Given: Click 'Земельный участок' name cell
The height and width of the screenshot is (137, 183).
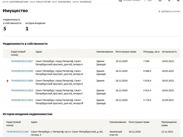Looking at the screenshot, I should point(116,133).
